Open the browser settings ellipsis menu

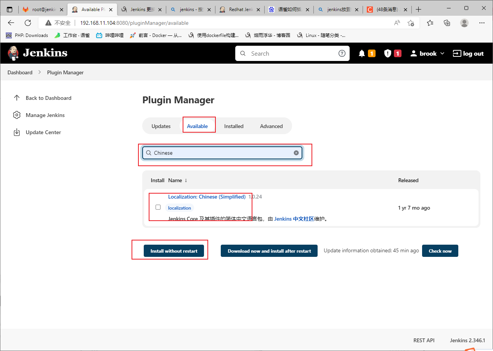[x=481, y=23]
